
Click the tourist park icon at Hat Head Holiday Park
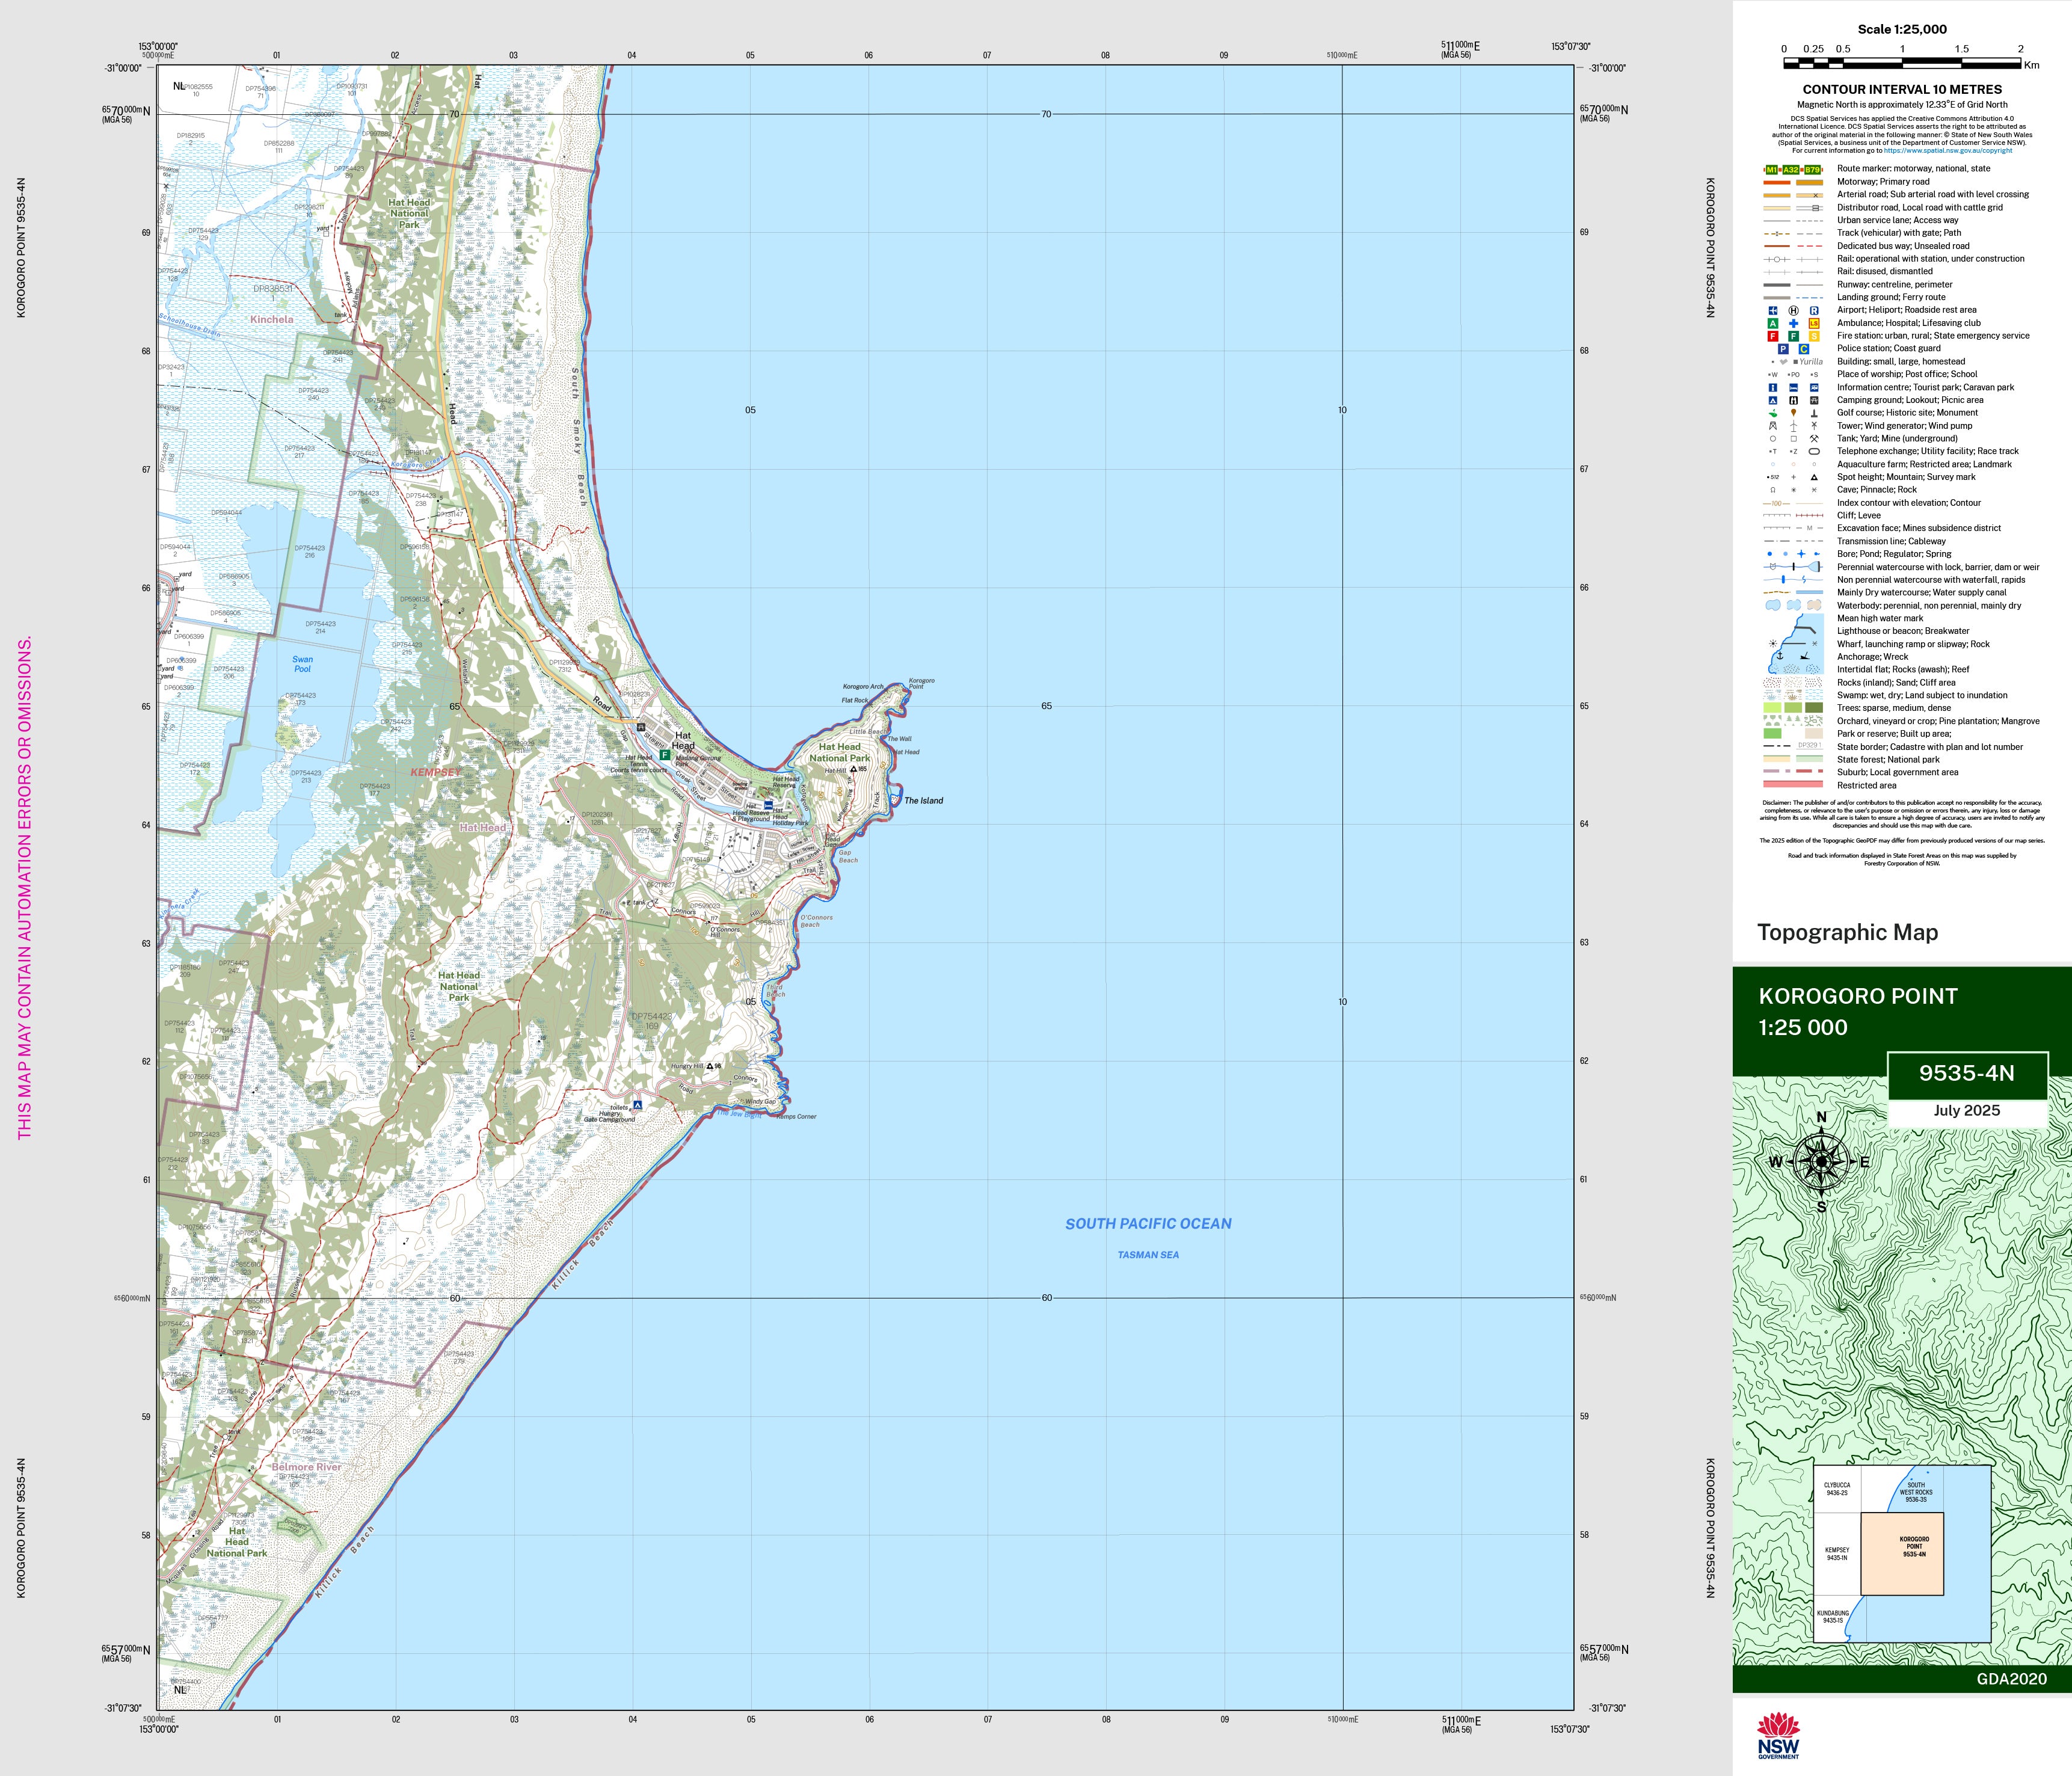click(x=768, y=804)
